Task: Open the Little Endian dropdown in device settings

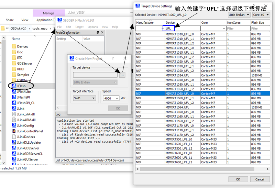Action: pyautogui.click(x=239, y=15)
